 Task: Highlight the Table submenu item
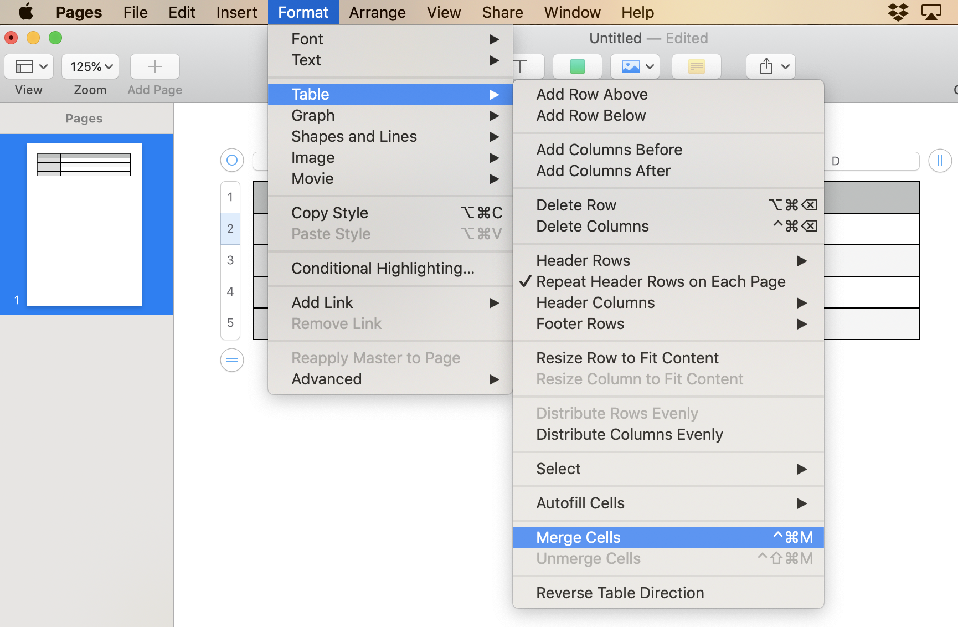tap(390, 94)
